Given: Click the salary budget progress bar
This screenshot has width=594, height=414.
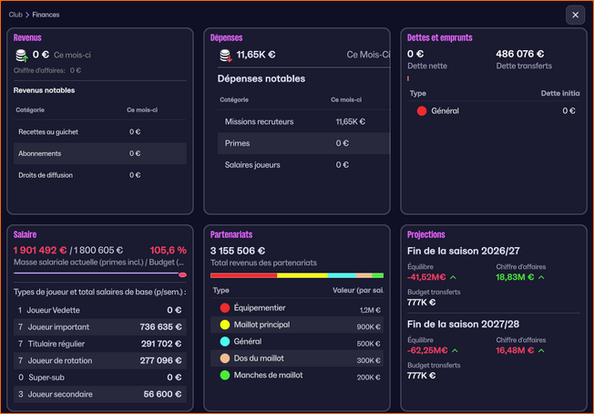Looking at the screenshot, I should pyautogui.click(x=100, y=274).
